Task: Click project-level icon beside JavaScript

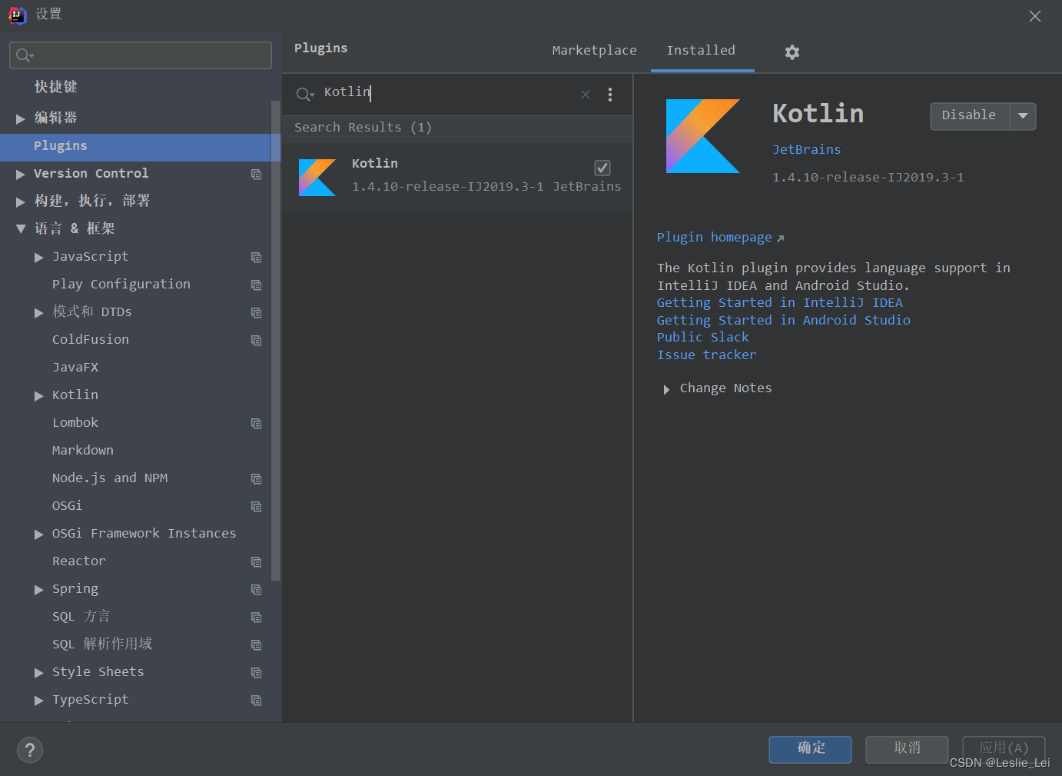Action: pos(257,257)
